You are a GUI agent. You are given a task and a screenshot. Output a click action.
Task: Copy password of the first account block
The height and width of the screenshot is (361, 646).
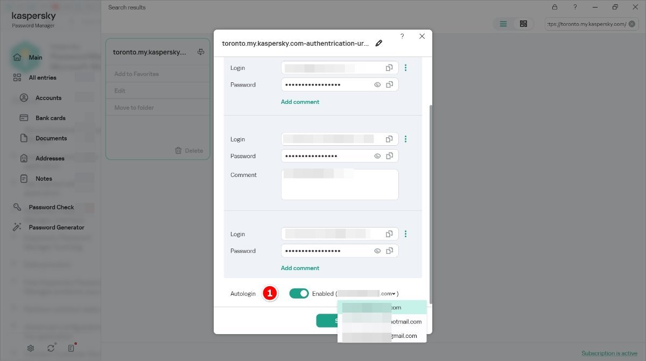pos(389,84)
